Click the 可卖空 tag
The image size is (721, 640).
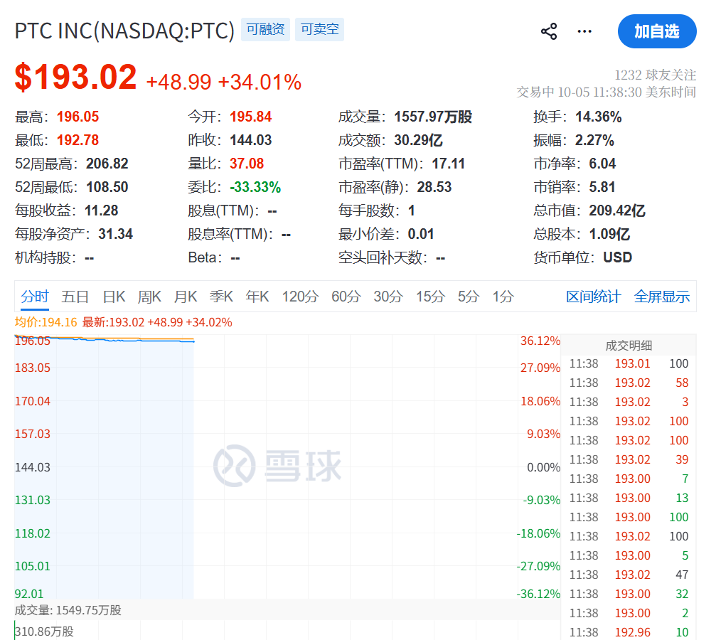click(319, 29)
